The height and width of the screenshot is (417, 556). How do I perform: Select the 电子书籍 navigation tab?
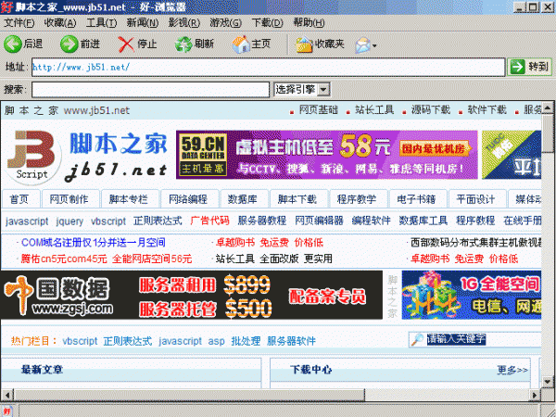click(417, 199)
